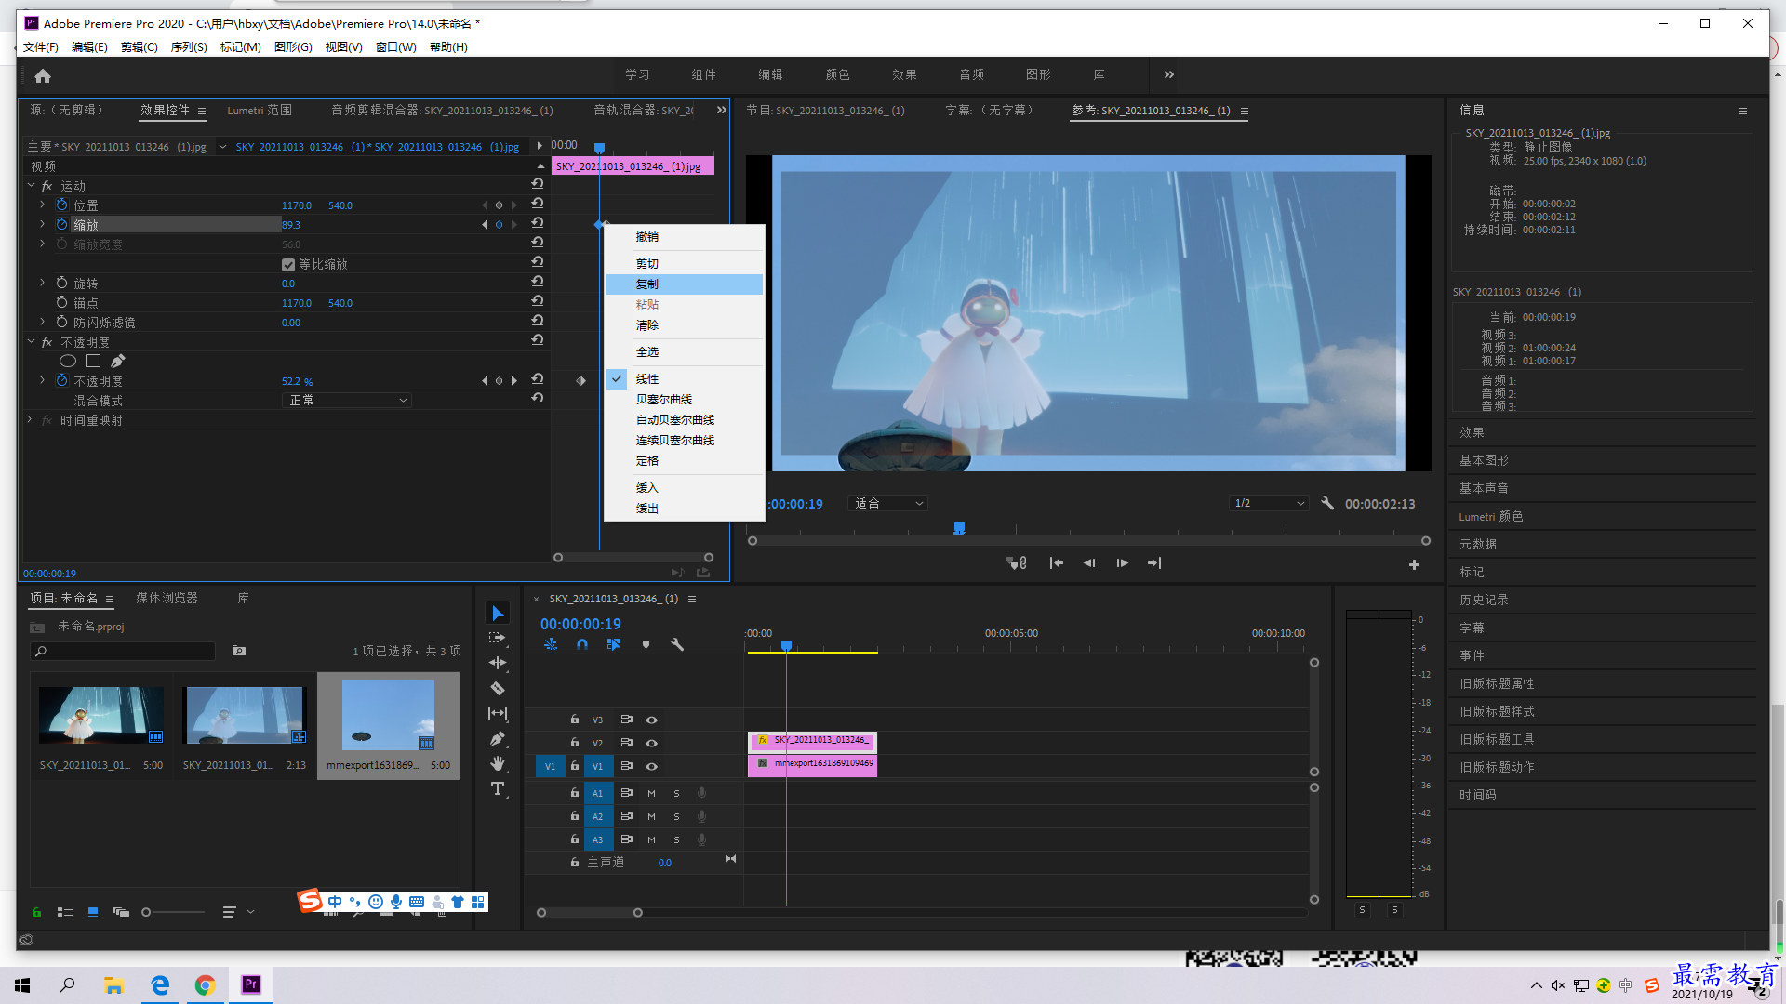The height and width of the screenshot is (1004, 1786).
Task: Create ellipse mask under Opacity
Action: (x=68, y=361)
